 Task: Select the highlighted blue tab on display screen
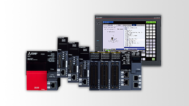pyautogui.click(x=134, y=25)
